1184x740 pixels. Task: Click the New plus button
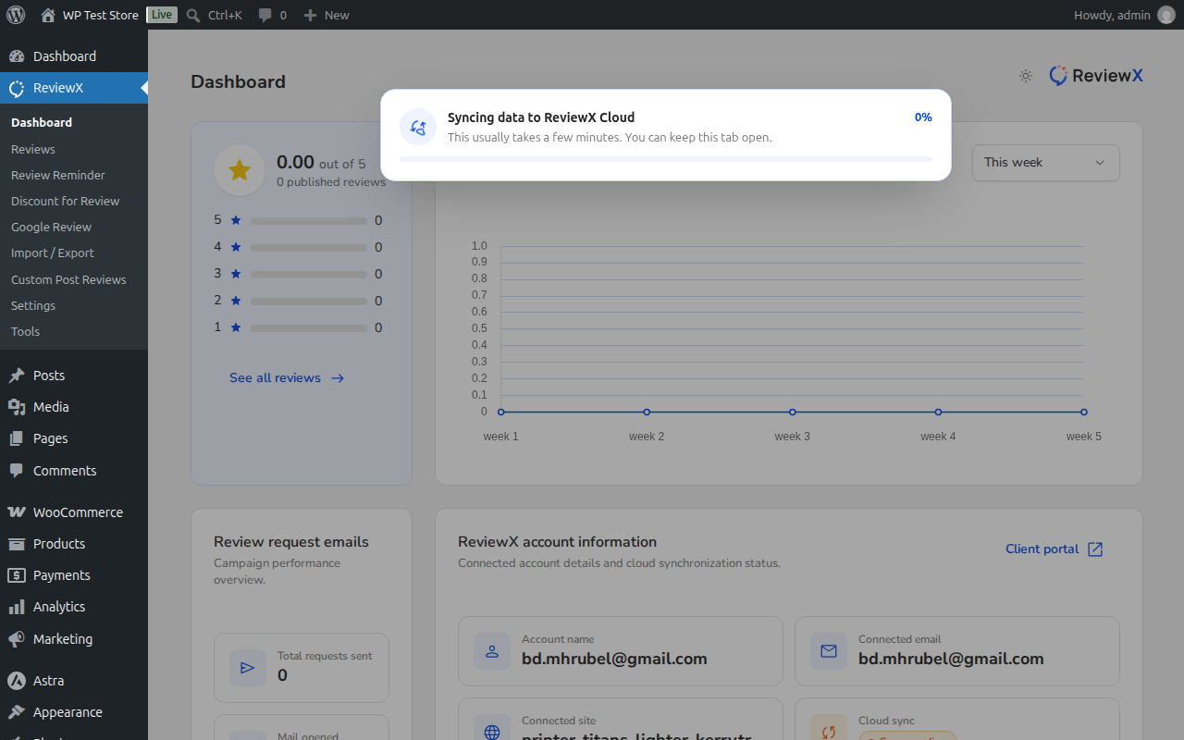(x=327, y=15)
